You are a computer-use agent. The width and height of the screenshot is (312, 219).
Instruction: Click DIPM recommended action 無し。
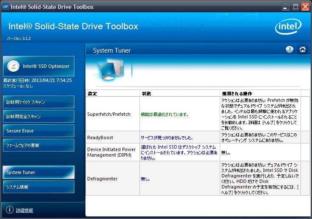click(x=226, y=153)
